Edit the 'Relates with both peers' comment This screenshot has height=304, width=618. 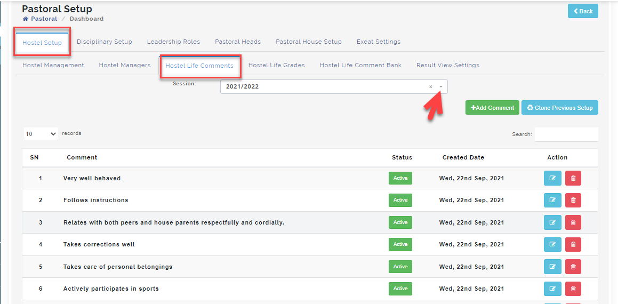pyautogui.click(x=552, y=222)
